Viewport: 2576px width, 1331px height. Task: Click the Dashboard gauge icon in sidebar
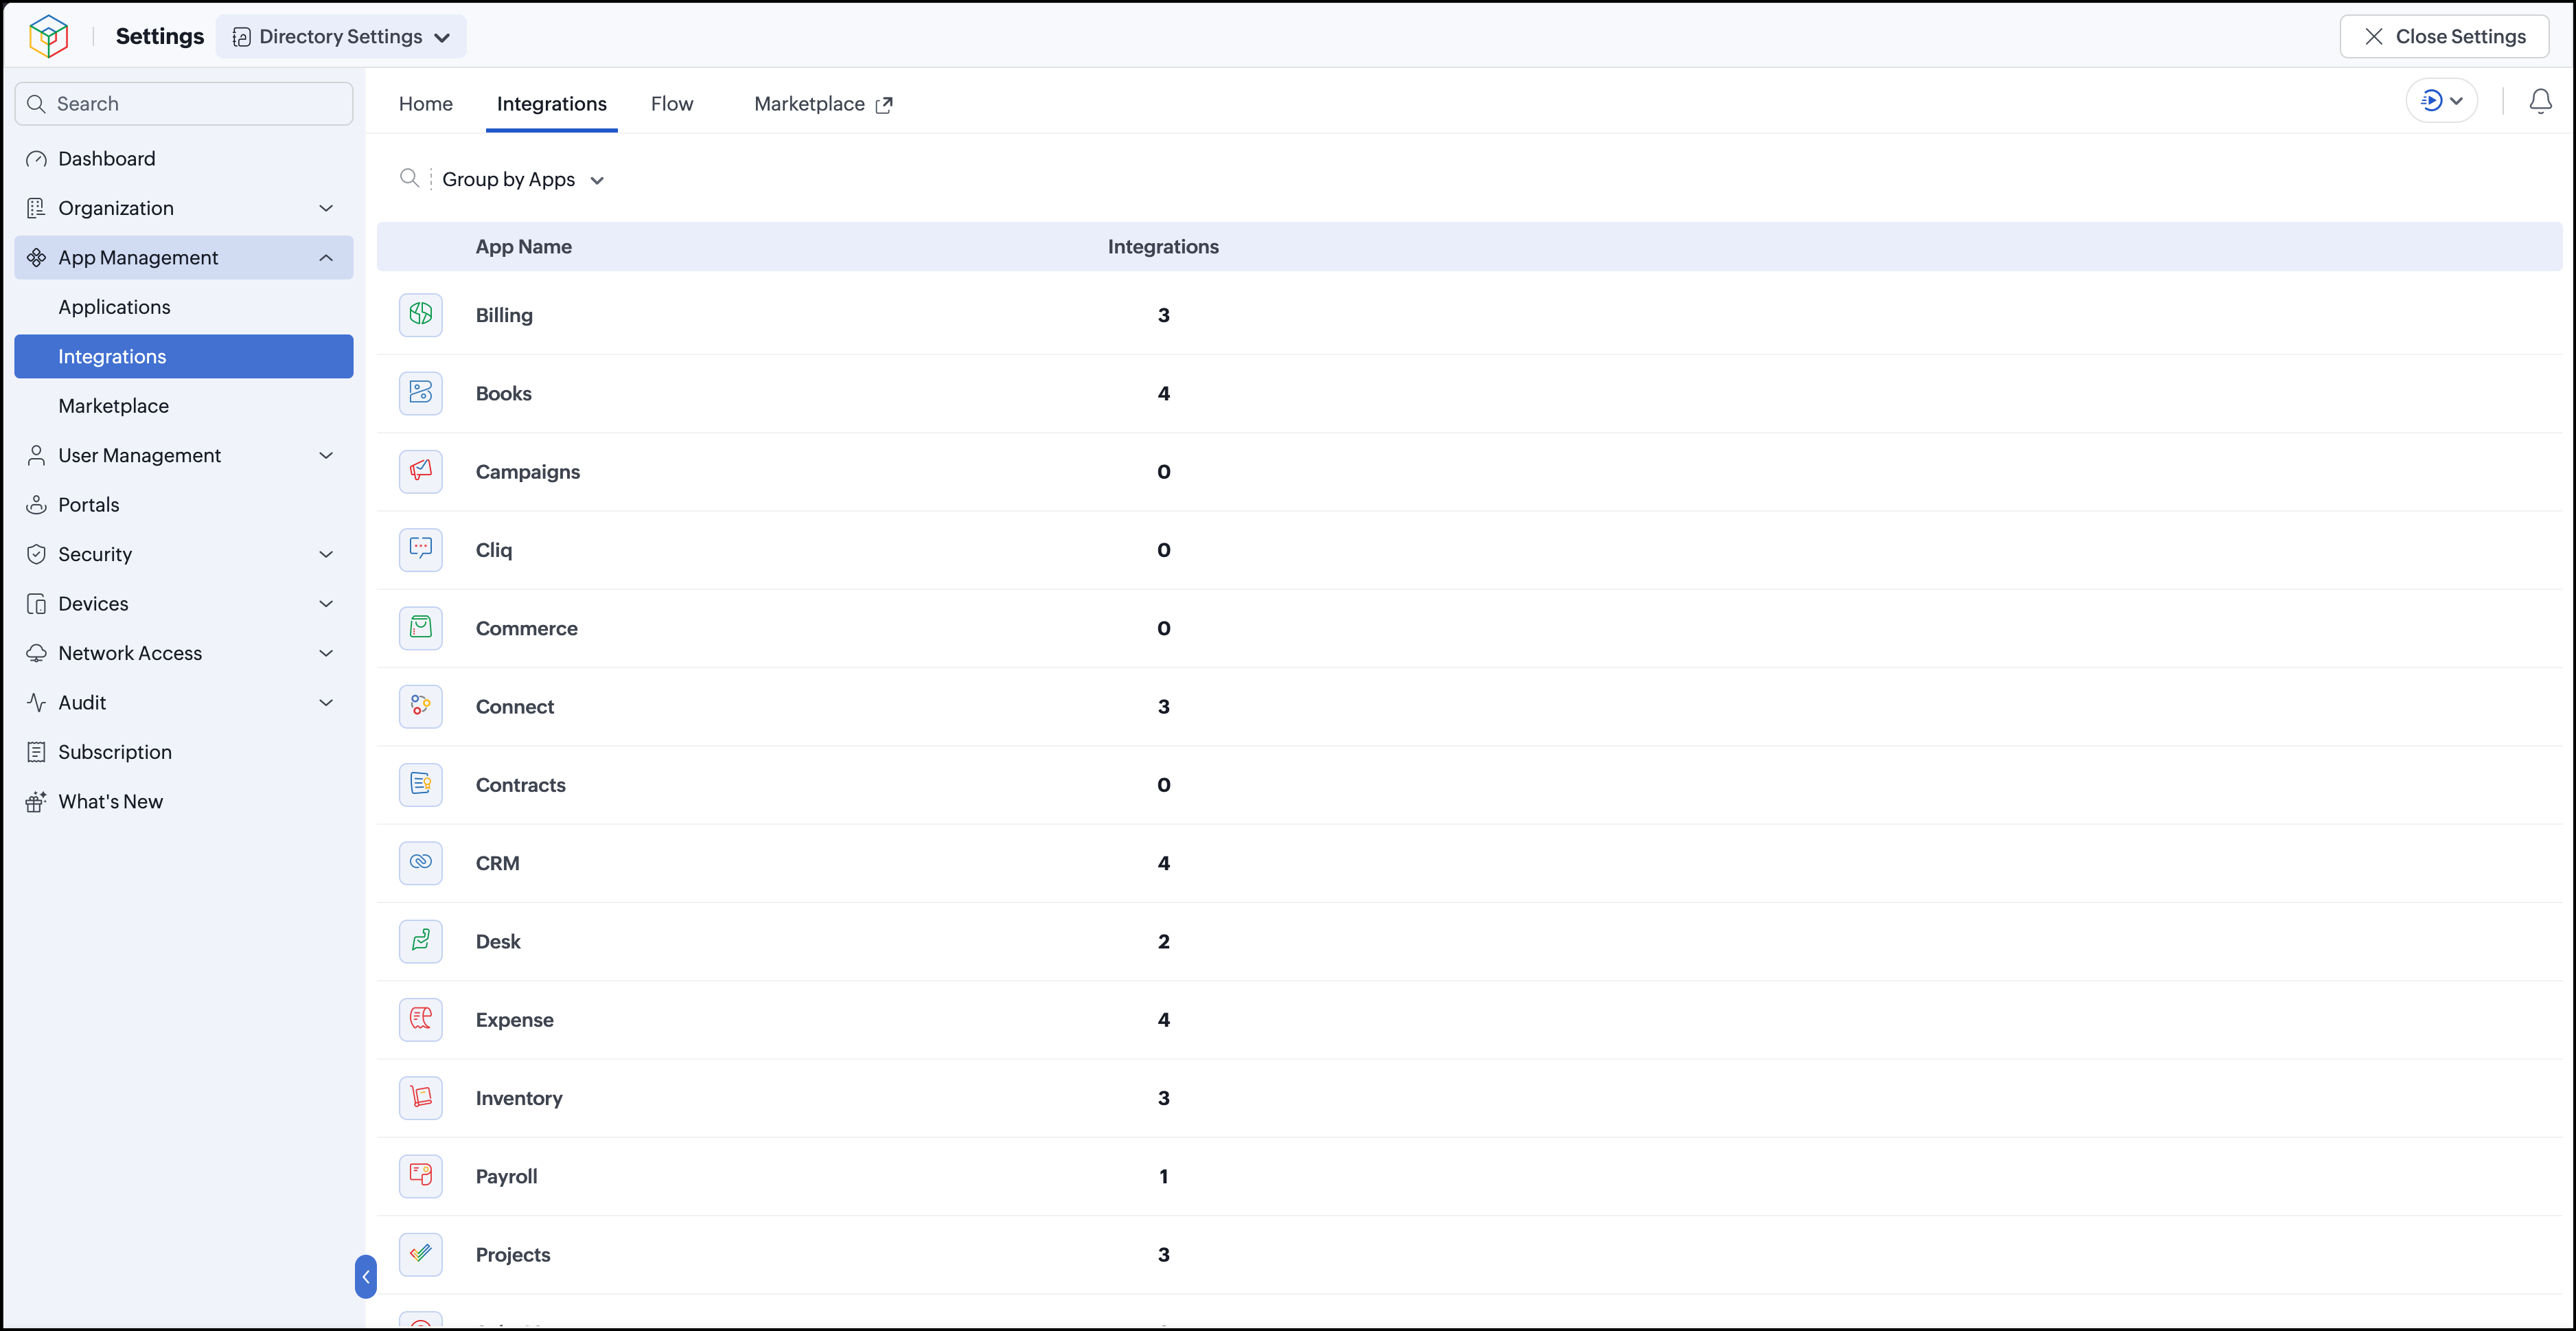36,159
